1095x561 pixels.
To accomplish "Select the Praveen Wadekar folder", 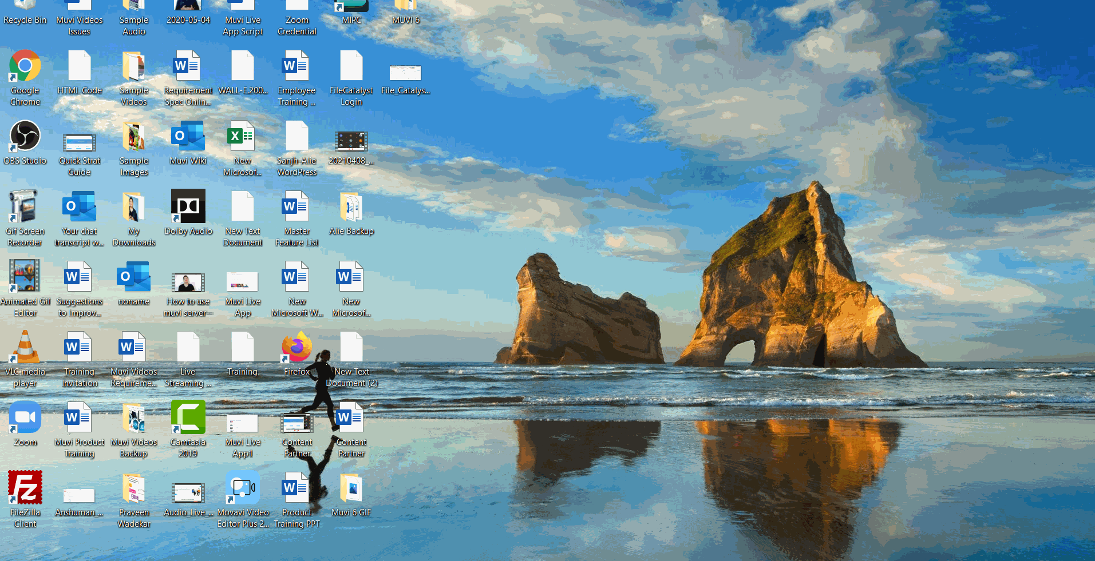I will coord(134,500).
